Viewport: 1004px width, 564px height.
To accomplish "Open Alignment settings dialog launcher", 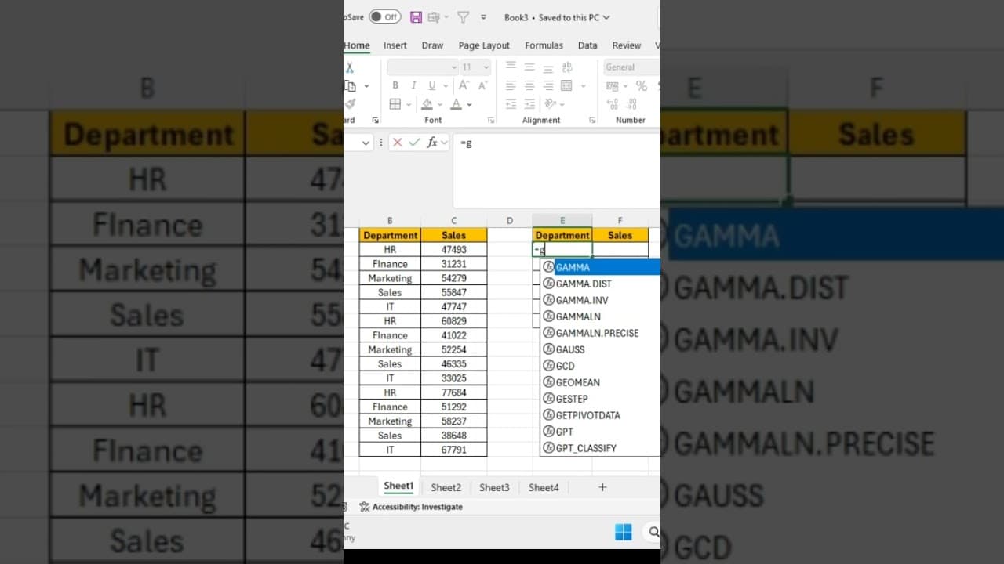I will (594, 121).
